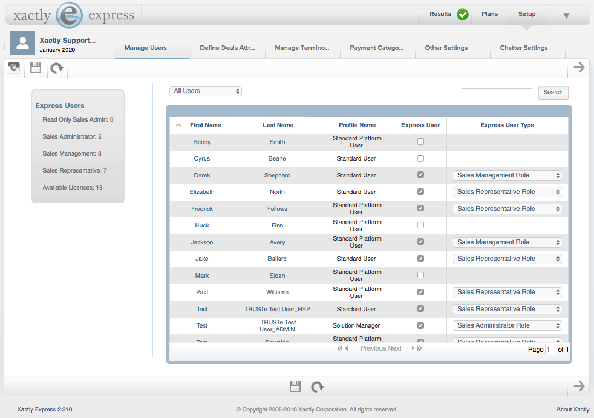594x418 pixels.
Task: Check Express User for Cyrus Beane
Action: coord(420,158)
